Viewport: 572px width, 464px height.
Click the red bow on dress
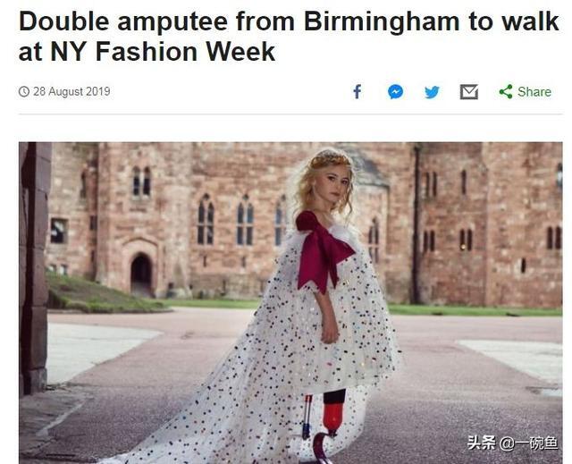click(x=321, y=252)
